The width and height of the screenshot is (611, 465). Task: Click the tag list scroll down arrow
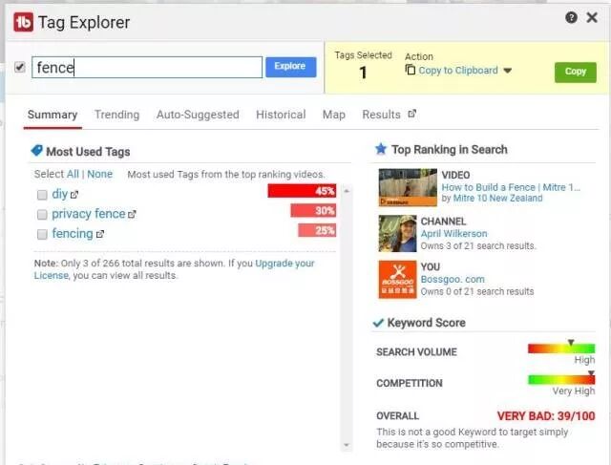pos(347,445)
